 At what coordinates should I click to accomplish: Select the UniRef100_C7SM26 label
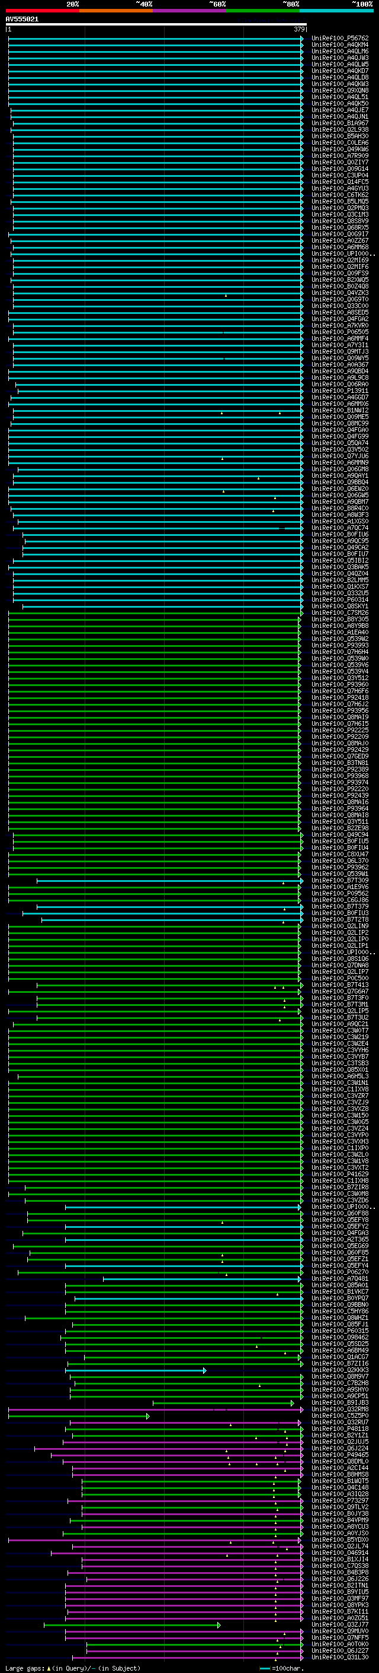(340, 612)
